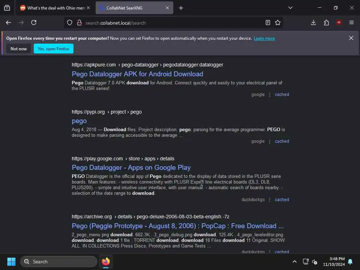View cached copy of apkpure result
The height and width of the screenshot is (270, 360).
click(282, 95)
